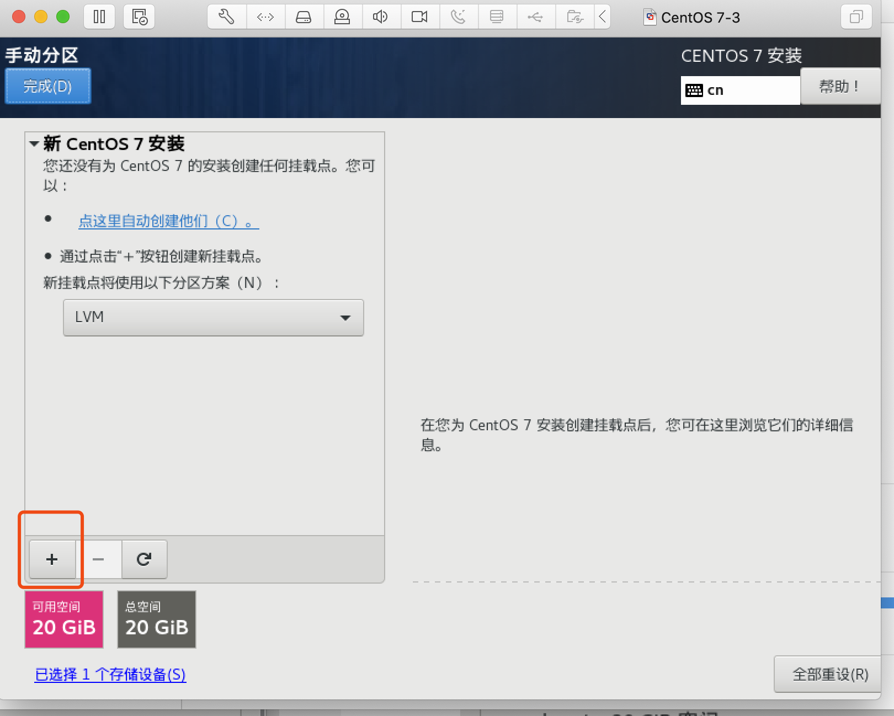Screen dimensions: 894x716
Task: Click the CENTOS 7 安装 title
Action: tap(741, 56)
